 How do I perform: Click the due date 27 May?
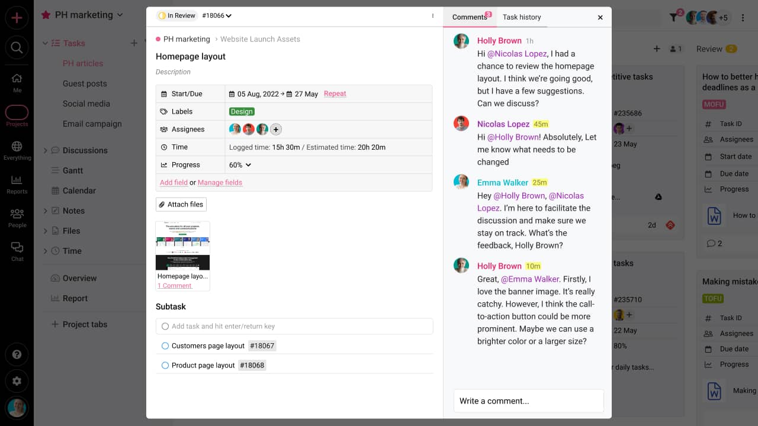coord(302,93)
